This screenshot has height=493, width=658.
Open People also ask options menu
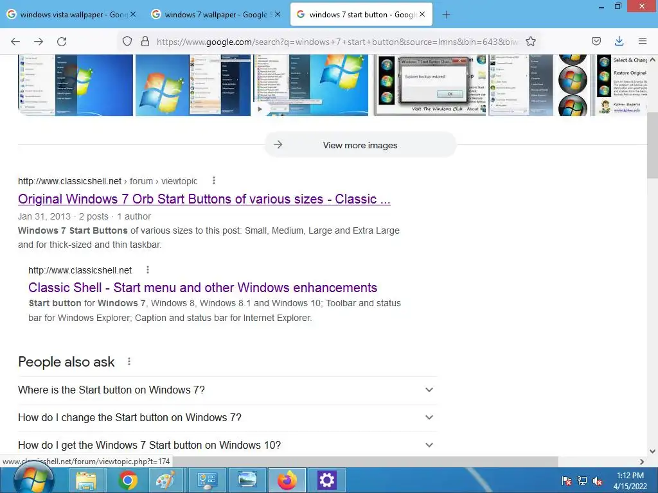[x=129, y=361]
